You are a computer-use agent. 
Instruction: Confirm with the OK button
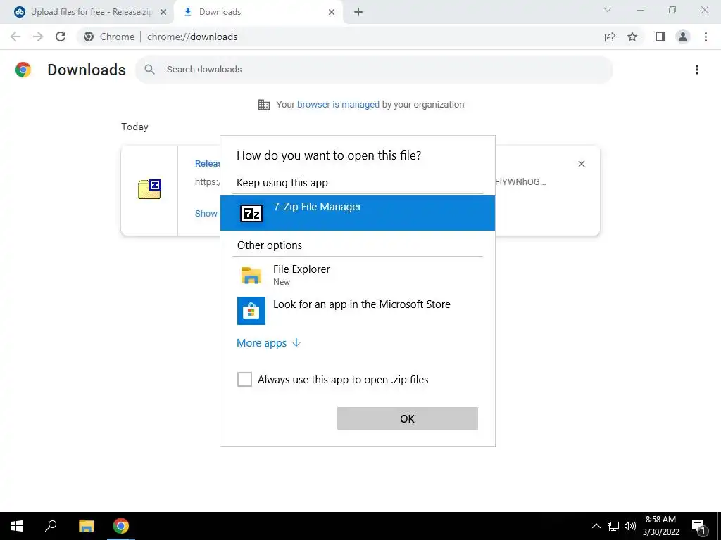point(408,418)
